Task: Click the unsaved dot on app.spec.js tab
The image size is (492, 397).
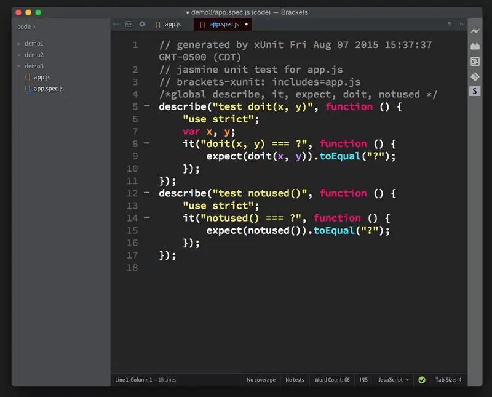Action: click(247, 24)
